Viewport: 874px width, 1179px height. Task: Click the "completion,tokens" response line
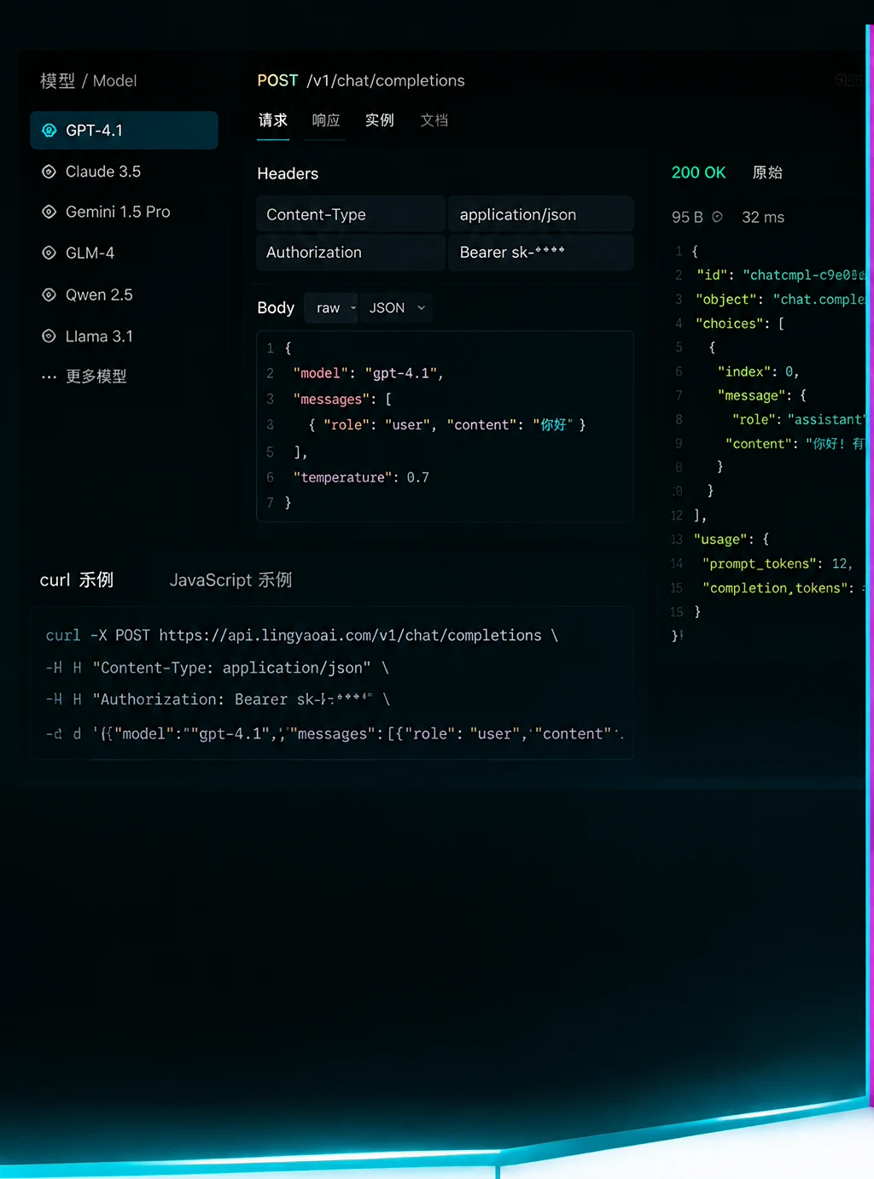click(x=784, y=588)
